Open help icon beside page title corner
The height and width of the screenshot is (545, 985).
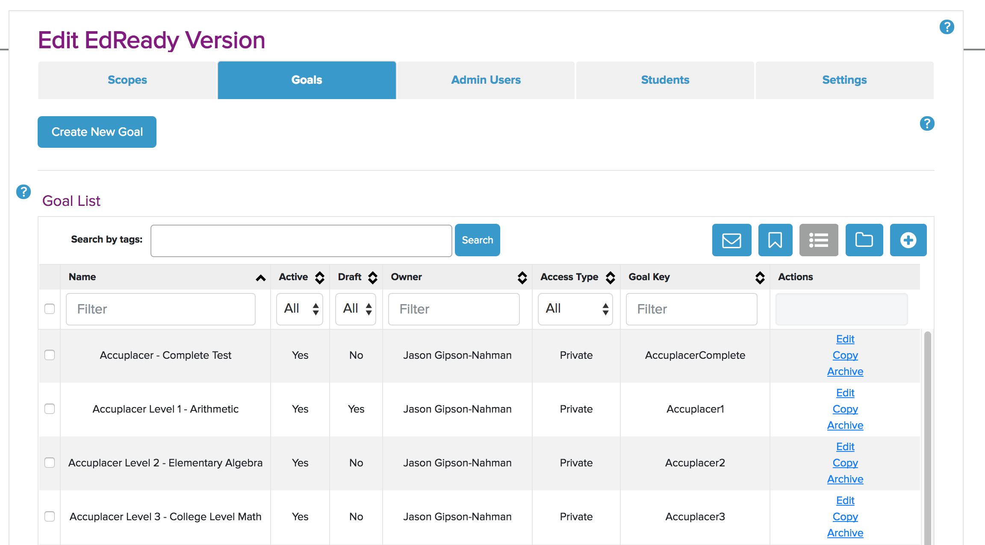coord(947,27)
